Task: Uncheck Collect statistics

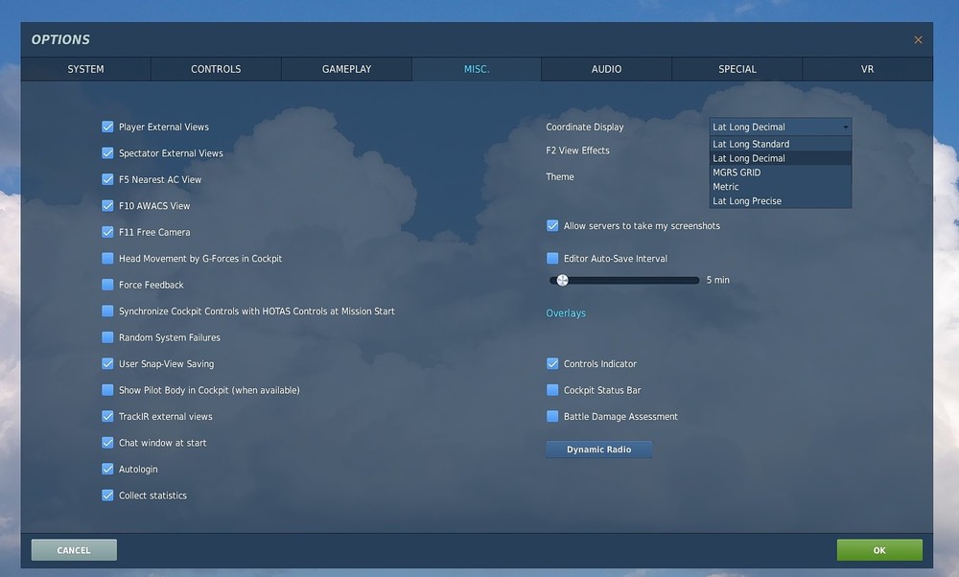Action: (107, 495)
